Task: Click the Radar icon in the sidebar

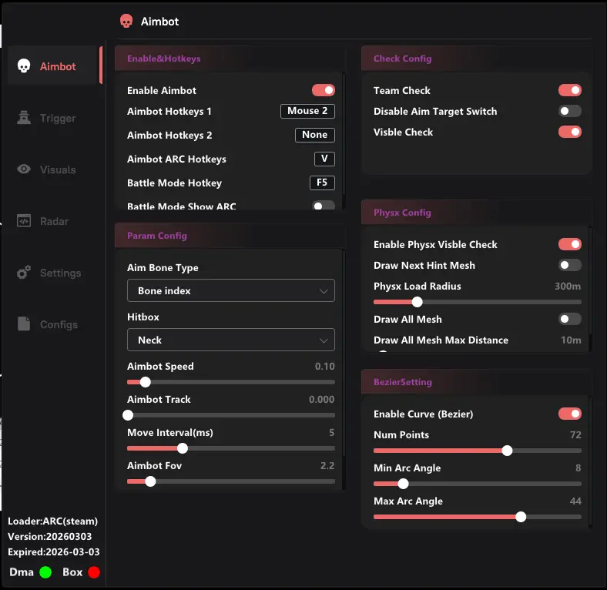Action: tap(24, 221)
